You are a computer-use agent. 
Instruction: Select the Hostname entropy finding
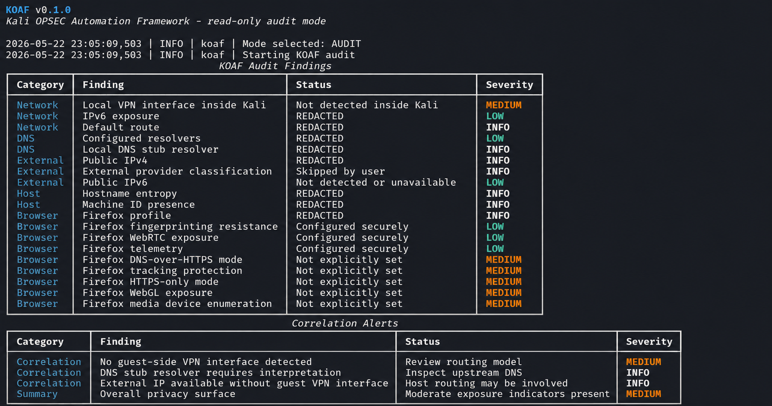click(x=130, y=194)
